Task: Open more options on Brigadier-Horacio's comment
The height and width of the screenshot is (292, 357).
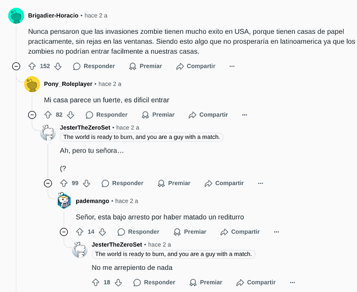Action: pyautogui.click(x=232, y=67)
